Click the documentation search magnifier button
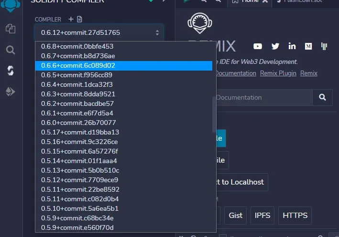This screenshot has width=339, height=237. 322,97
